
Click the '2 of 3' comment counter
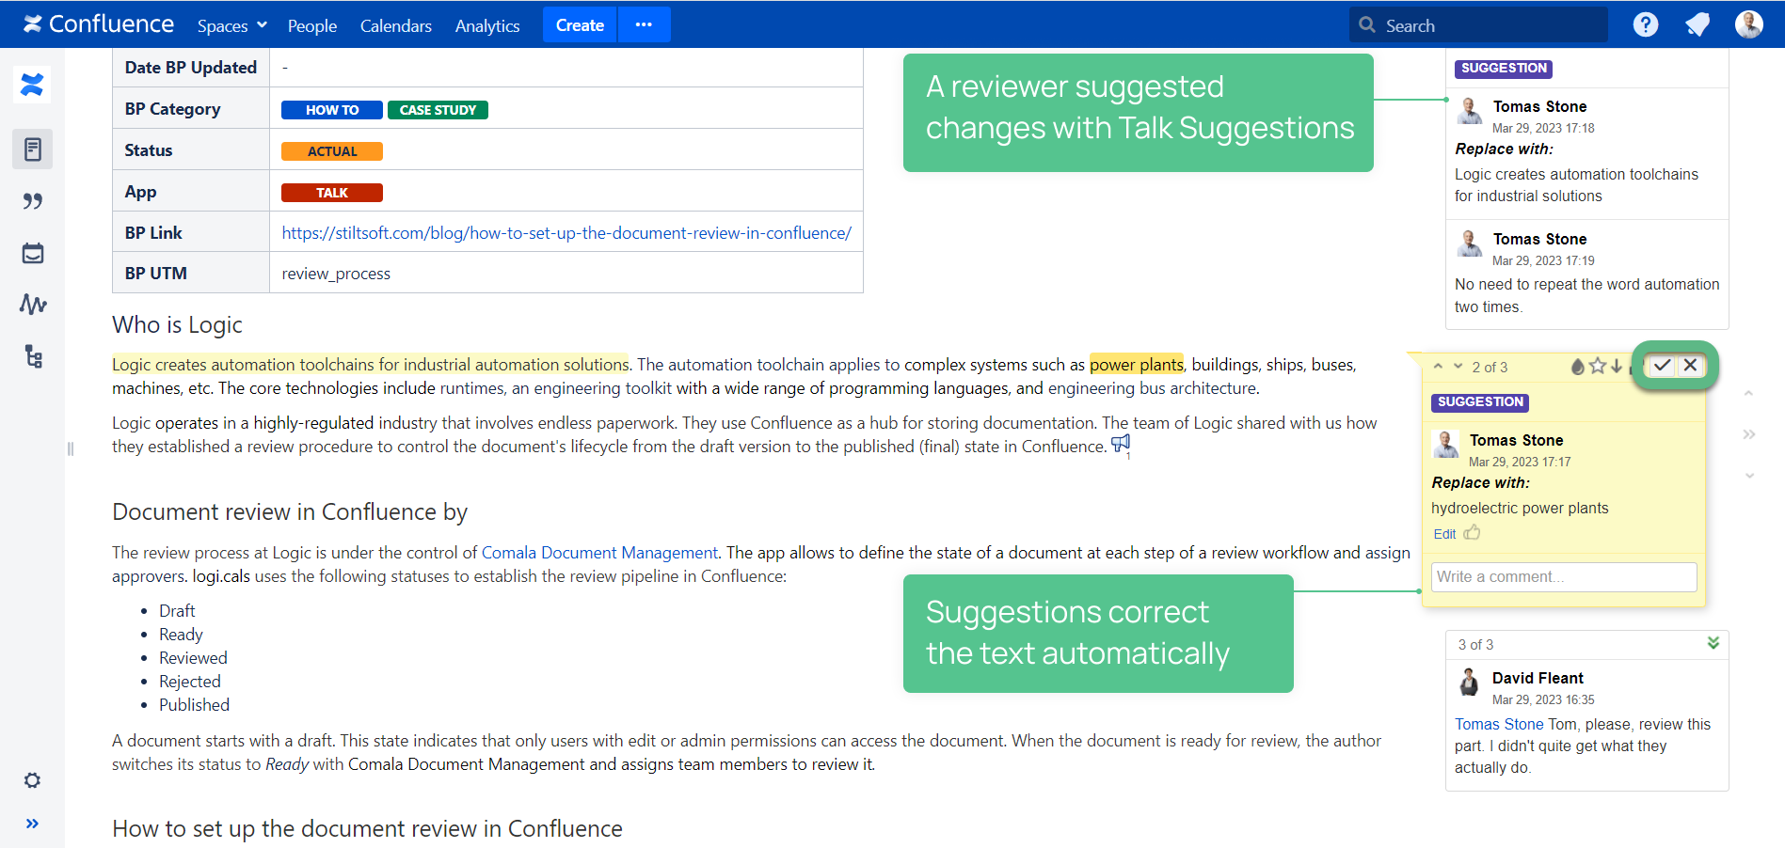click(x=1490, y=368)
